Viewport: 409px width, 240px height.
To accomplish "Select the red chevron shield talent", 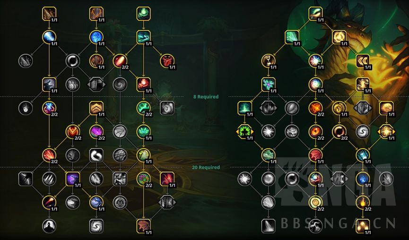I will coord(73,132).
